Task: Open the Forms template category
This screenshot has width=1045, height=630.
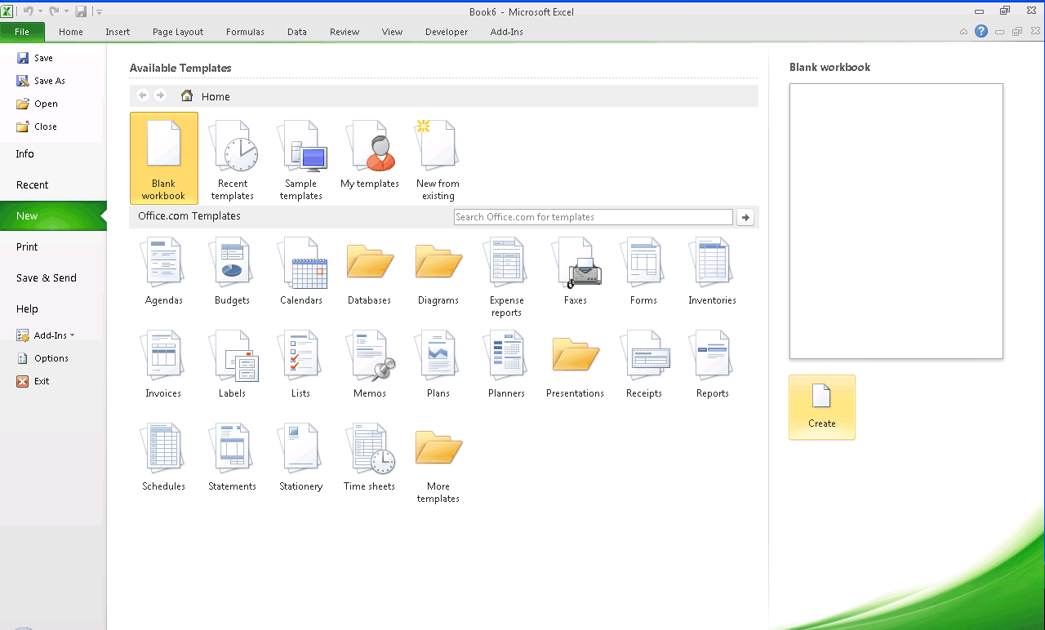Action: pos(644,270)
